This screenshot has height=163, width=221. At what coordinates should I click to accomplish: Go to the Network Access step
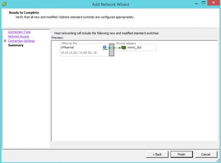tap(18, 36)
